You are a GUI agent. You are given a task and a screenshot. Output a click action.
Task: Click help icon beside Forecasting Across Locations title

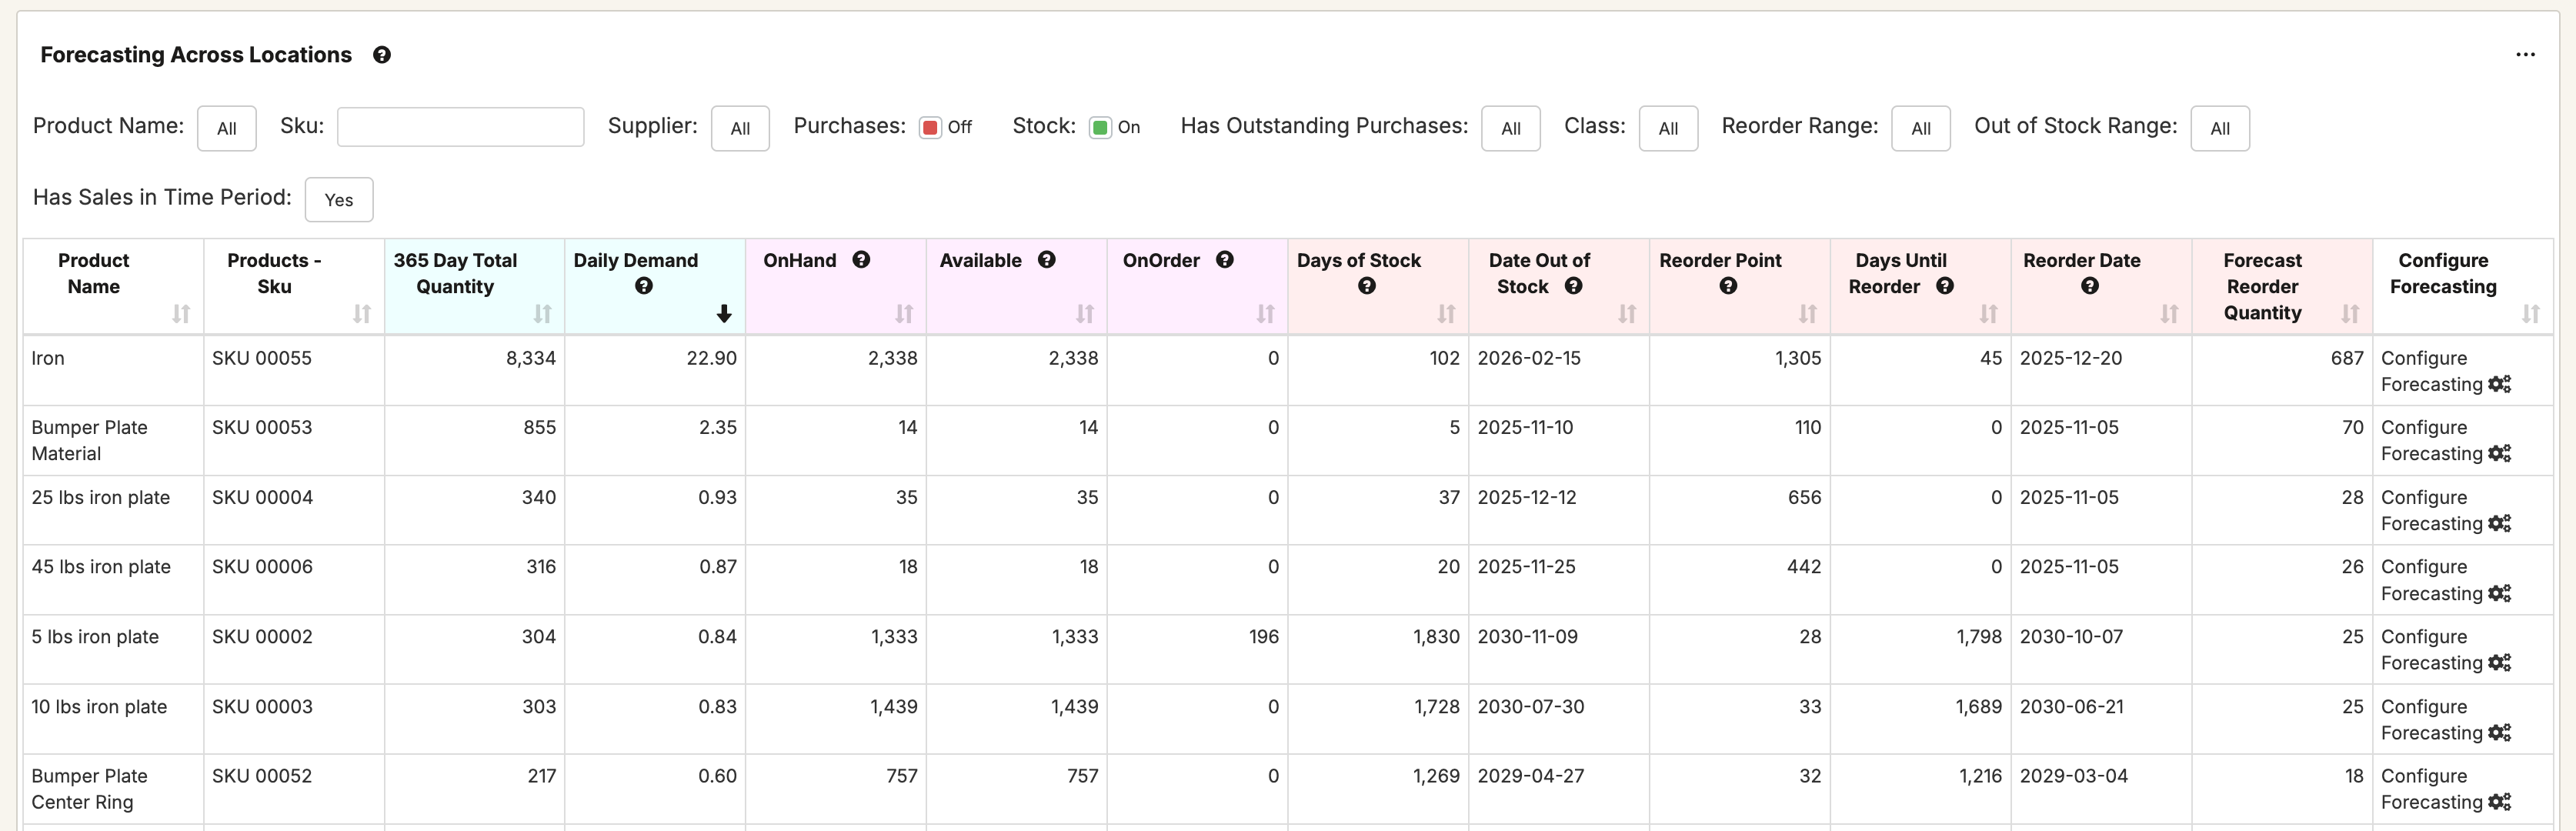pos(381,55)
